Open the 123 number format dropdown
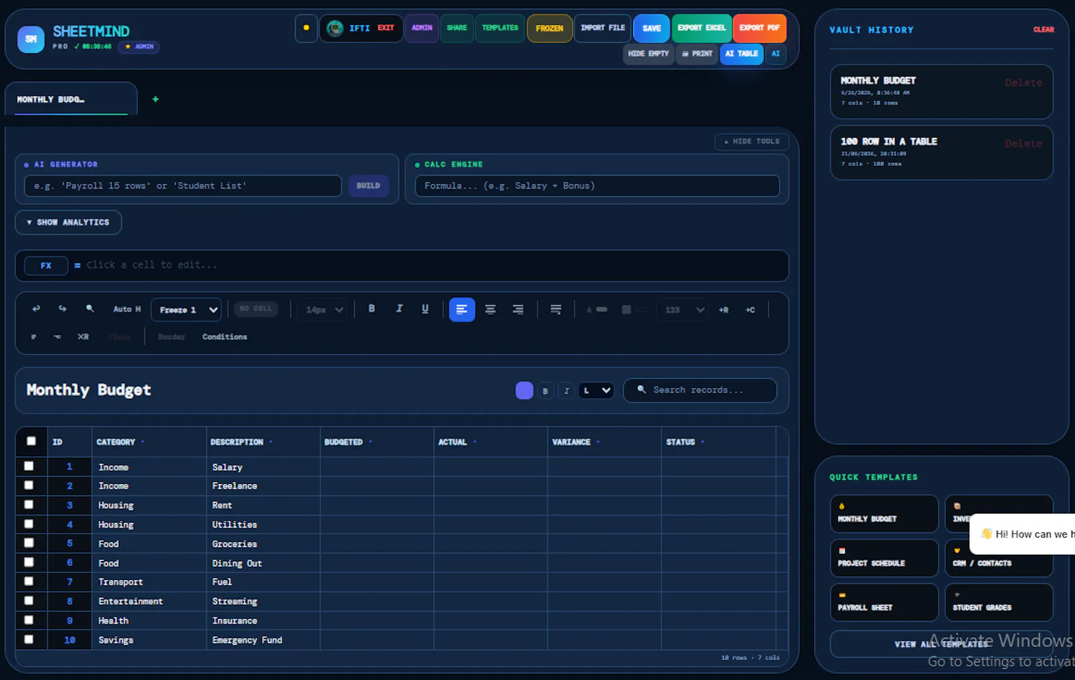This screenshot has height=680, width=1075. (x=683, y=309)
